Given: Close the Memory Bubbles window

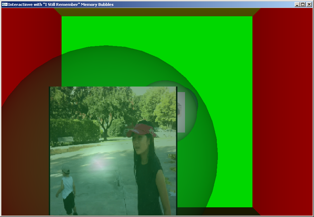Looking at the screenshot, I should (x=308, y=4).
